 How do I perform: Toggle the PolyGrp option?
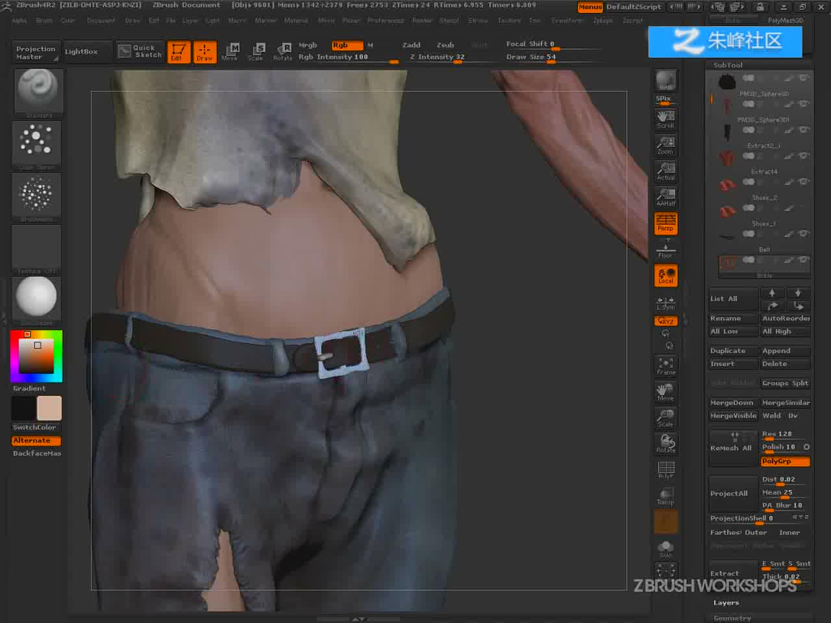pos(786,461)
